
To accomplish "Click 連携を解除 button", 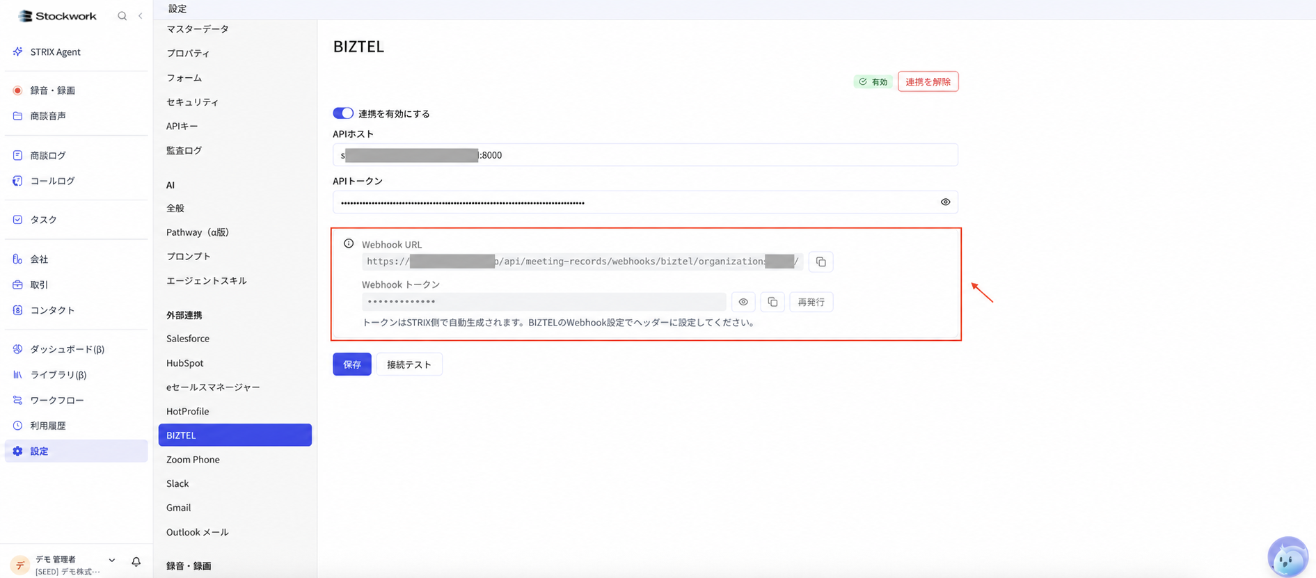I will coord(928,81).
